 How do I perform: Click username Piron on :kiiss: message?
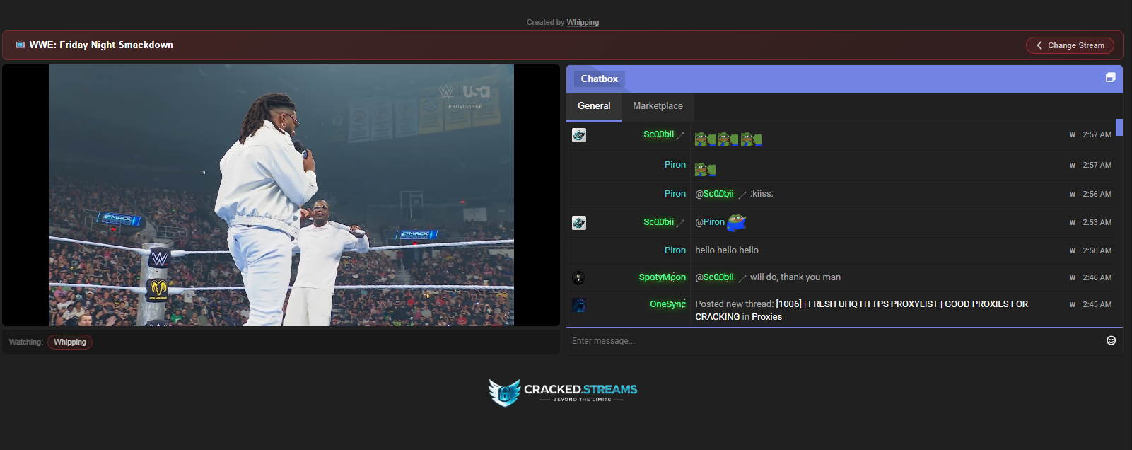(x=675, y=194)
